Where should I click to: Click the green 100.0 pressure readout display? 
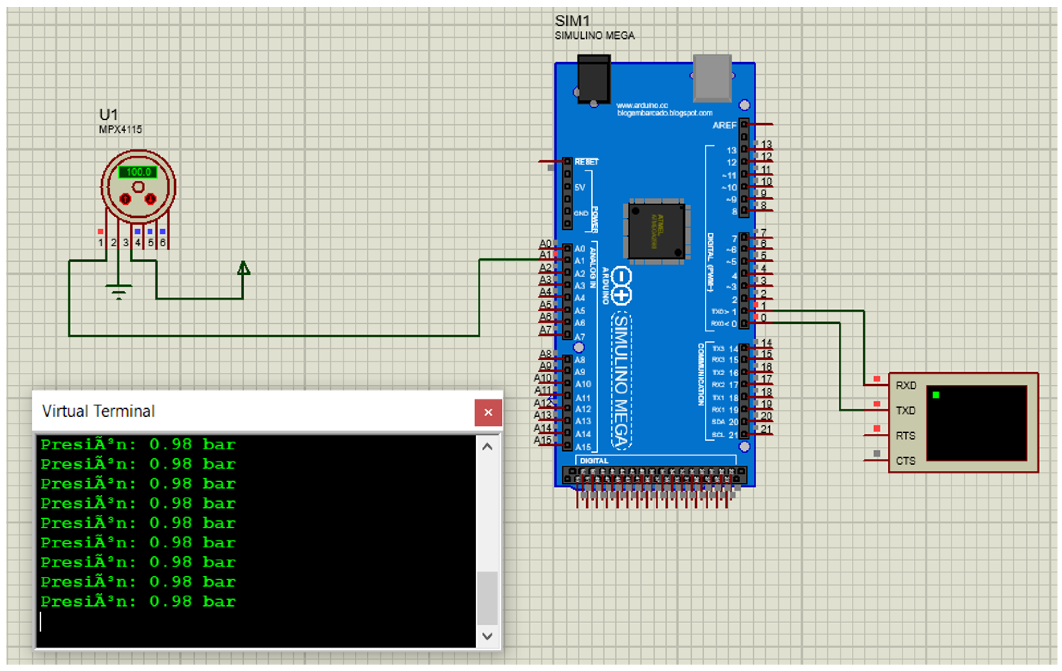138,172
